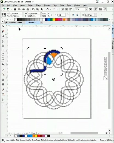
Task: Toggle Show Rulers button
Action: coord(96,9)
